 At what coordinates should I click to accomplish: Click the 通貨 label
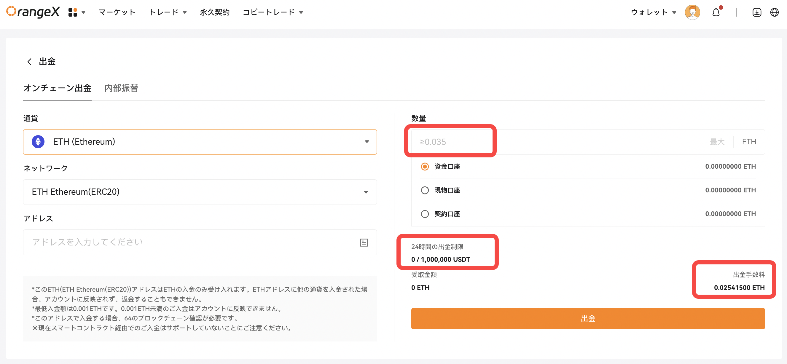click(x=31, y=118)
